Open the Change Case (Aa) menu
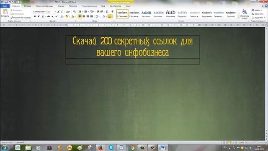This screenshot has height=151, width=268. click(x=68, y=12)
